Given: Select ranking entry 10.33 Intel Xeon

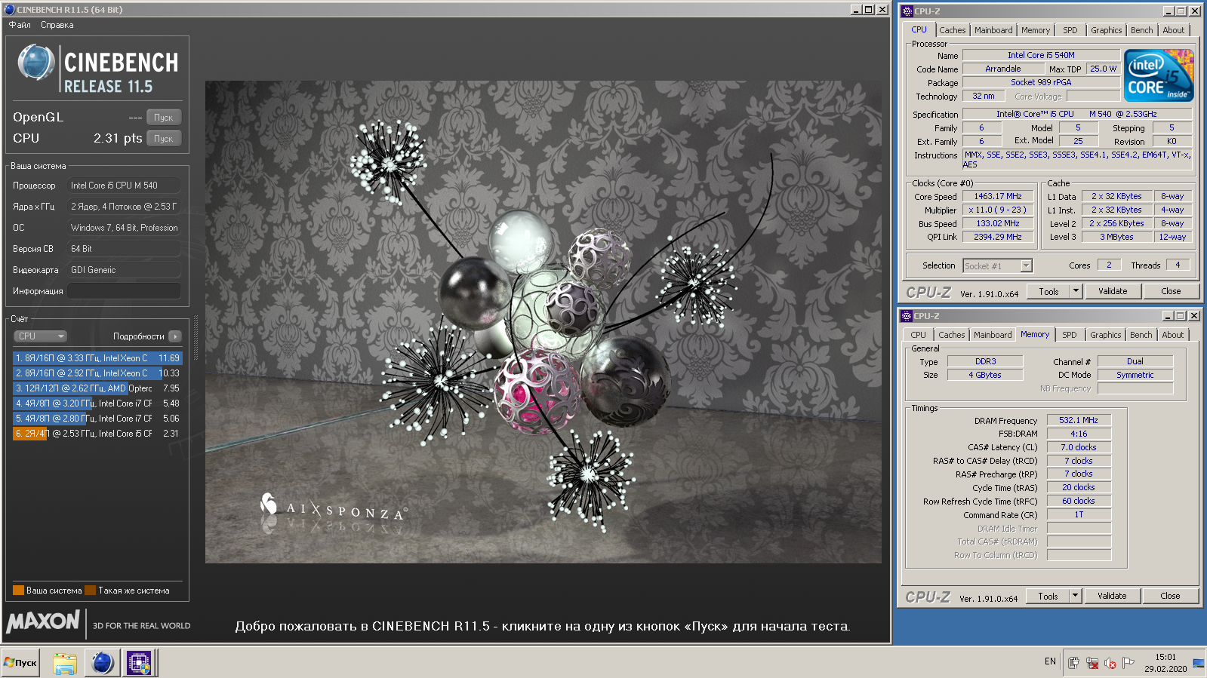Looking at the screenshot, I should click(97, 373).
